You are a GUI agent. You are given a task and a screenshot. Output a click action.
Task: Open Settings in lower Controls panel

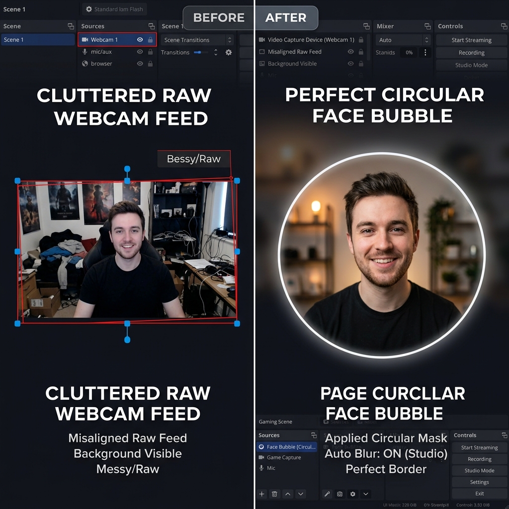[480, 482]
